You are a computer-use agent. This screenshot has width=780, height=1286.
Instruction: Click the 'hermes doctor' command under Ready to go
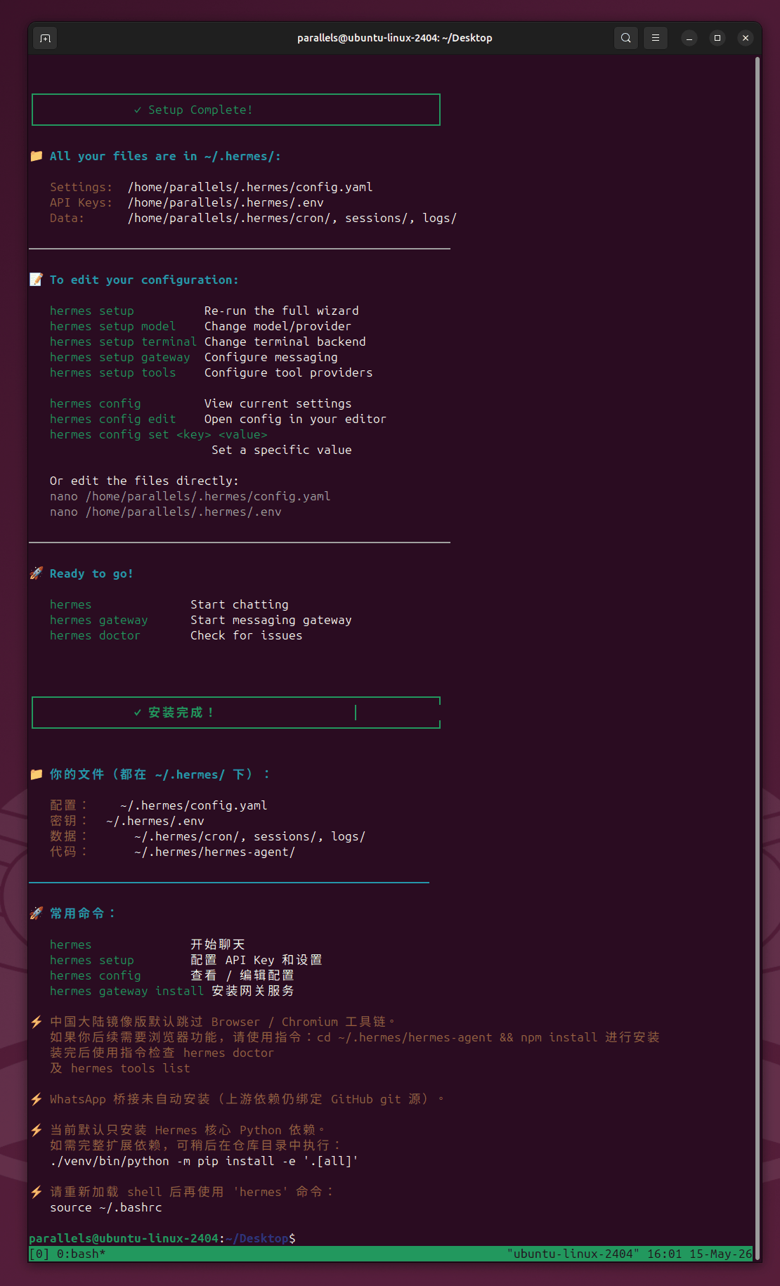point(95,635)
